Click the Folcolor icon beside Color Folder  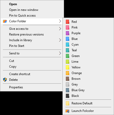5,21
